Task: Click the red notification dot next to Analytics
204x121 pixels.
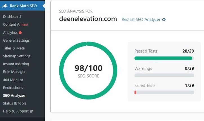Action: (20, 33)
